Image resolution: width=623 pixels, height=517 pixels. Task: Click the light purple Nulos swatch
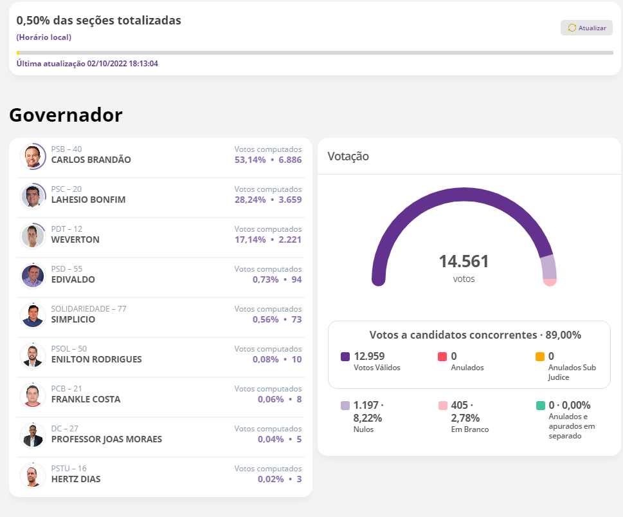(x=345, y=406)
